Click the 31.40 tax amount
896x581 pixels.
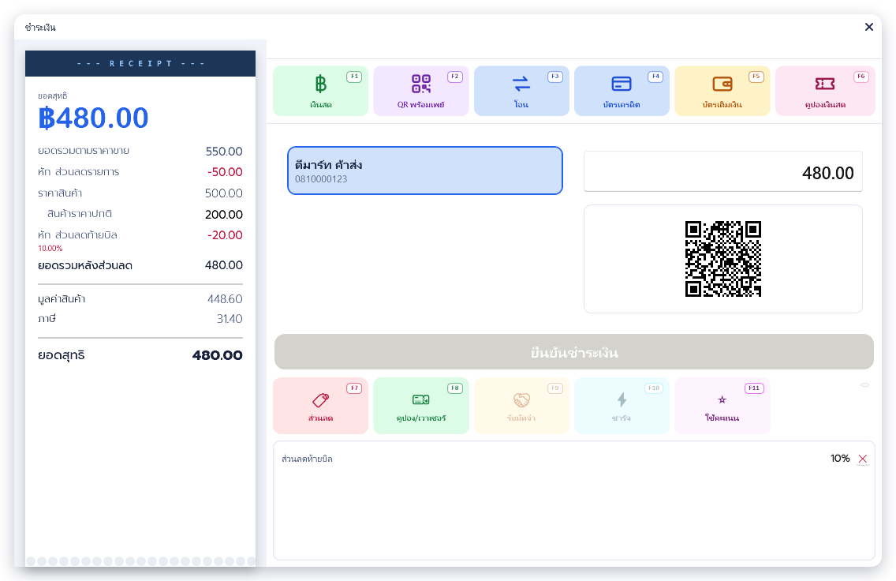click(230, 319)
